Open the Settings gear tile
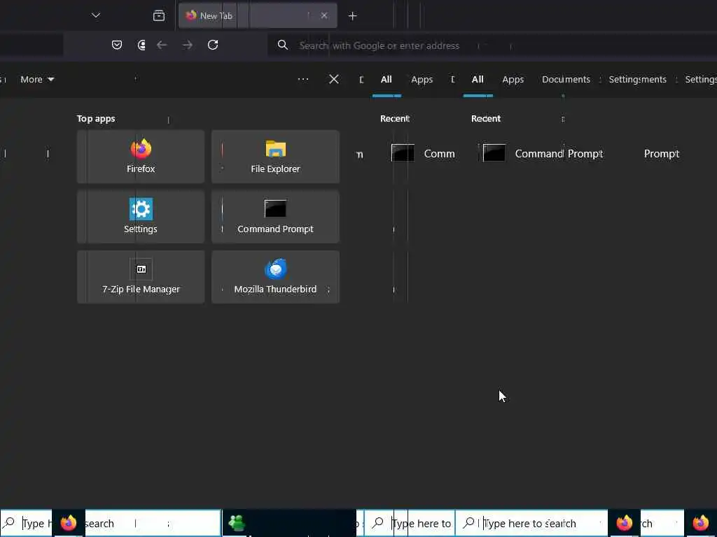717x537 pixels. pos(140,217)
